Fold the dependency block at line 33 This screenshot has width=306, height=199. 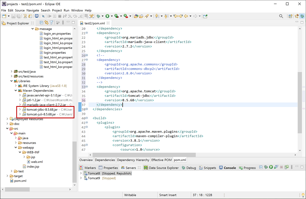(x=87, y=87)
